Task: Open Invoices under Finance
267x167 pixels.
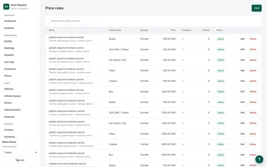Action: [x=9, y=130]
